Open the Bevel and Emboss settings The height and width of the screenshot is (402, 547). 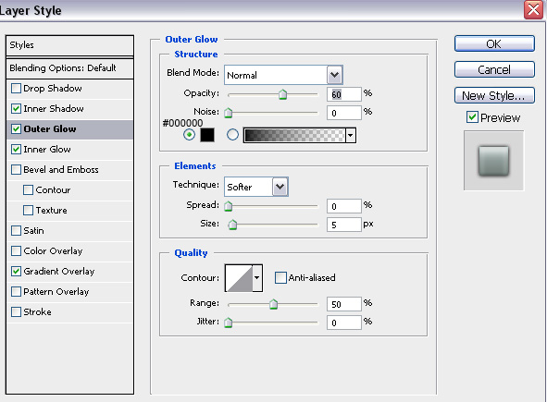point(61,170)
